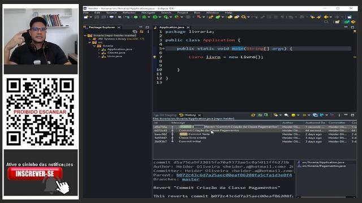Open the Back navigation history dropdown
The width and height of the screenshot is (362, 203).
coord(331,17)
